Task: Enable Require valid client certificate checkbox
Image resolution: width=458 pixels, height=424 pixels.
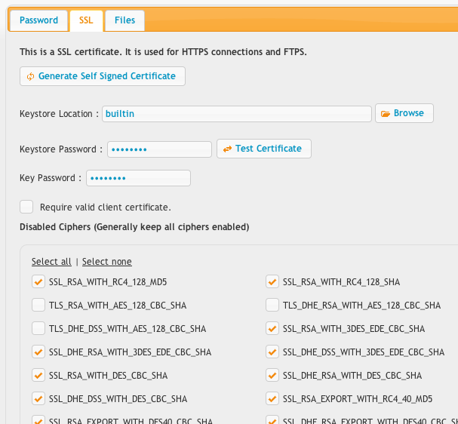Action: pos(26,207)
